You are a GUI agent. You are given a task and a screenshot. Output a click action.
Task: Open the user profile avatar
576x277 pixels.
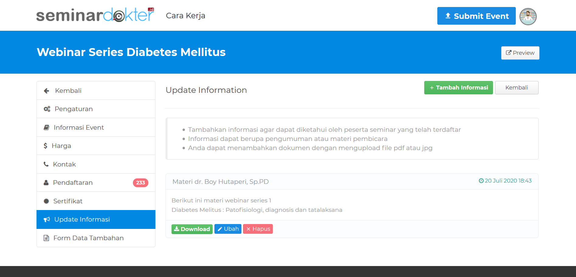(528, 16)
